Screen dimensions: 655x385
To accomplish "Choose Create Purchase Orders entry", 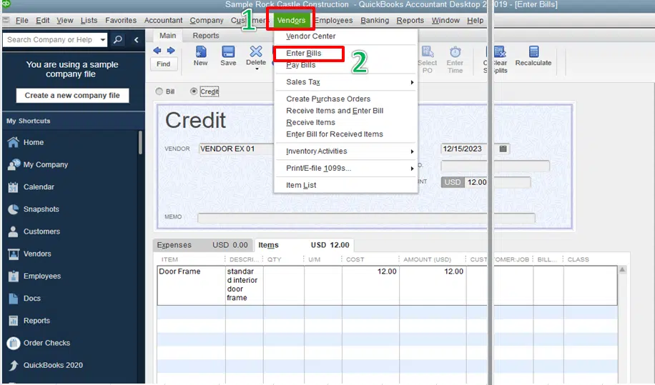I will tap(328, 99).
